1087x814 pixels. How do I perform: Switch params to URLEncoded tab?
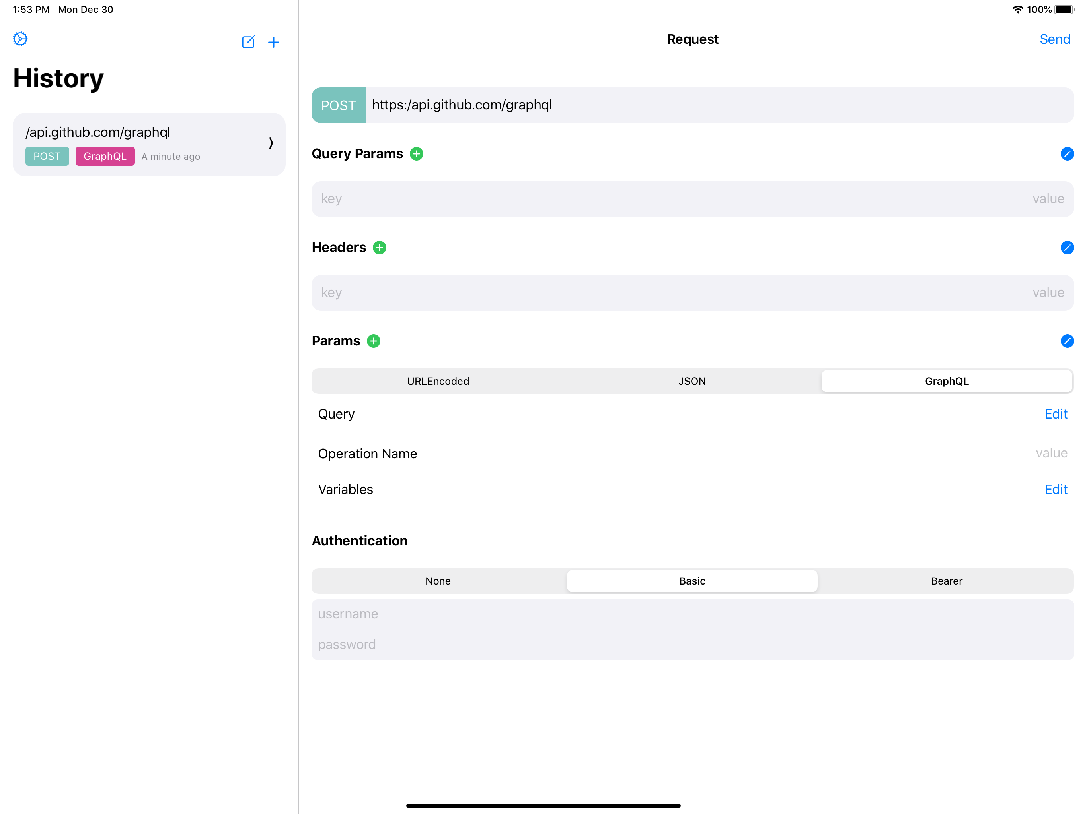pos(438,381)
